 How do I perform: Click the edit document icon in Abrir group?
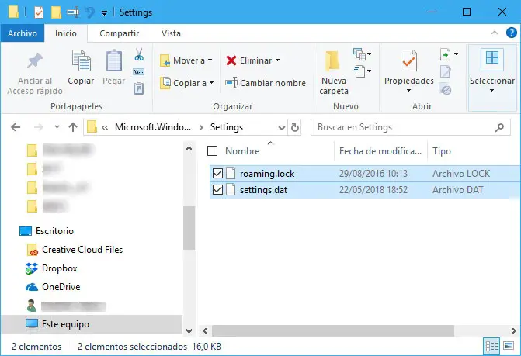pos(445,71)
